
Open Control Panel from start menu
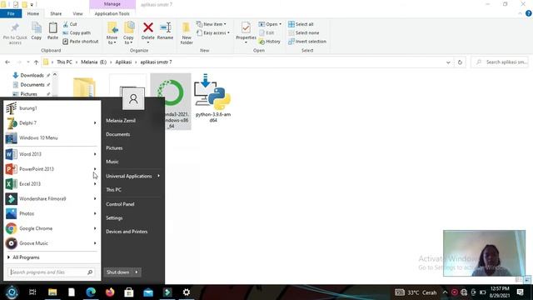click(120, 204)
